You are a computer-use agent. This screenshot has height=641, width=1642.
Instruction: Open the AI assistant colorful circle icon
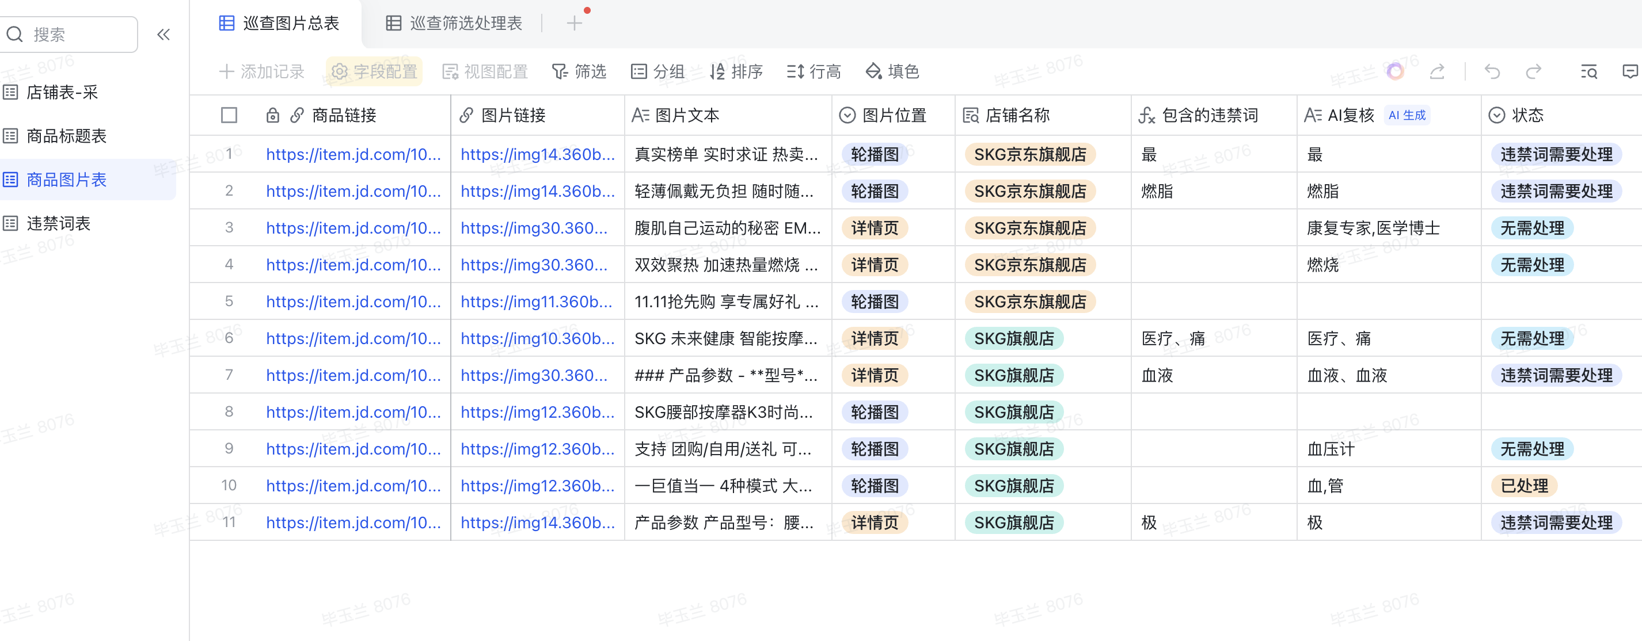pos(1394,71)
